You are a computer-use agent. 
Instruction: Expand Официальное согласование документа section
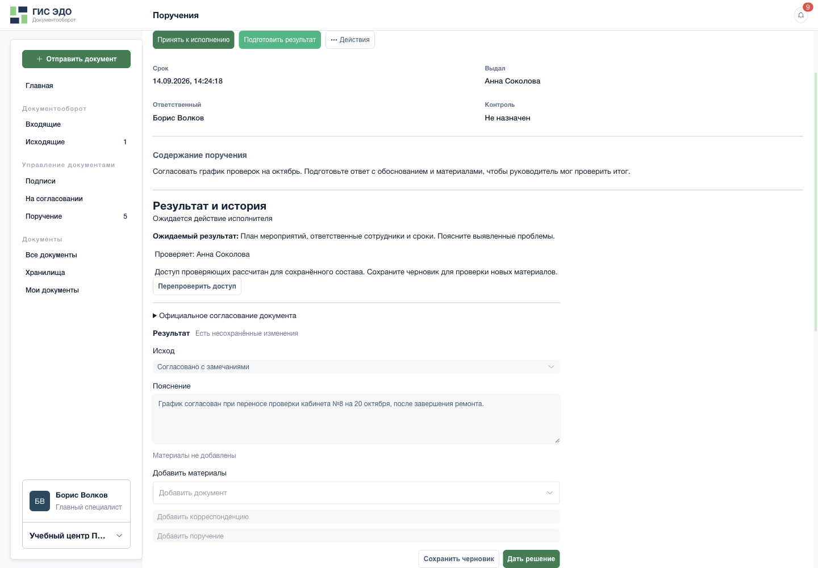[225, 316]
